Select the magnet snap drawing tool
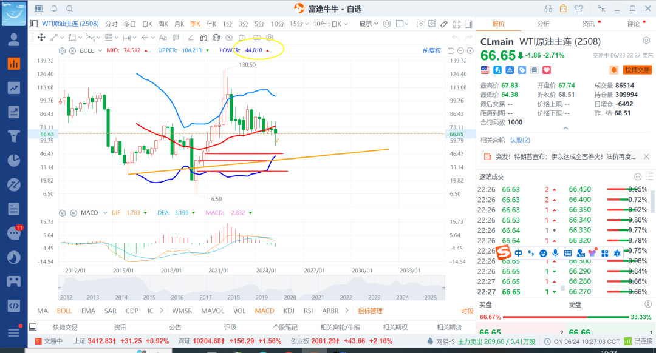 click(203, 38)
